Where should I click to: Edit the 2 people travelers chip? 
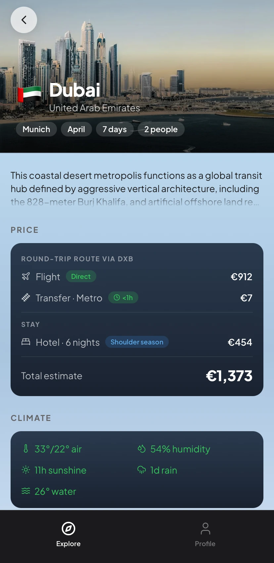tap(161, 129)
